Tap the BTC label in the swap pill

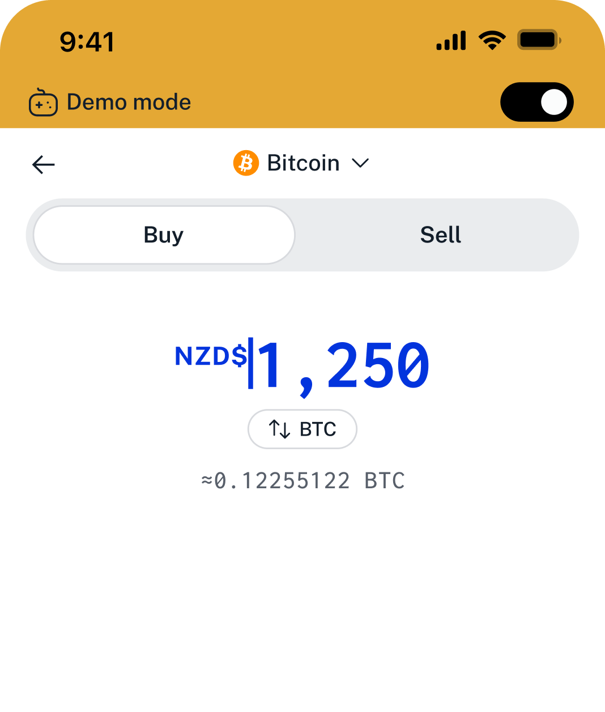318,429
